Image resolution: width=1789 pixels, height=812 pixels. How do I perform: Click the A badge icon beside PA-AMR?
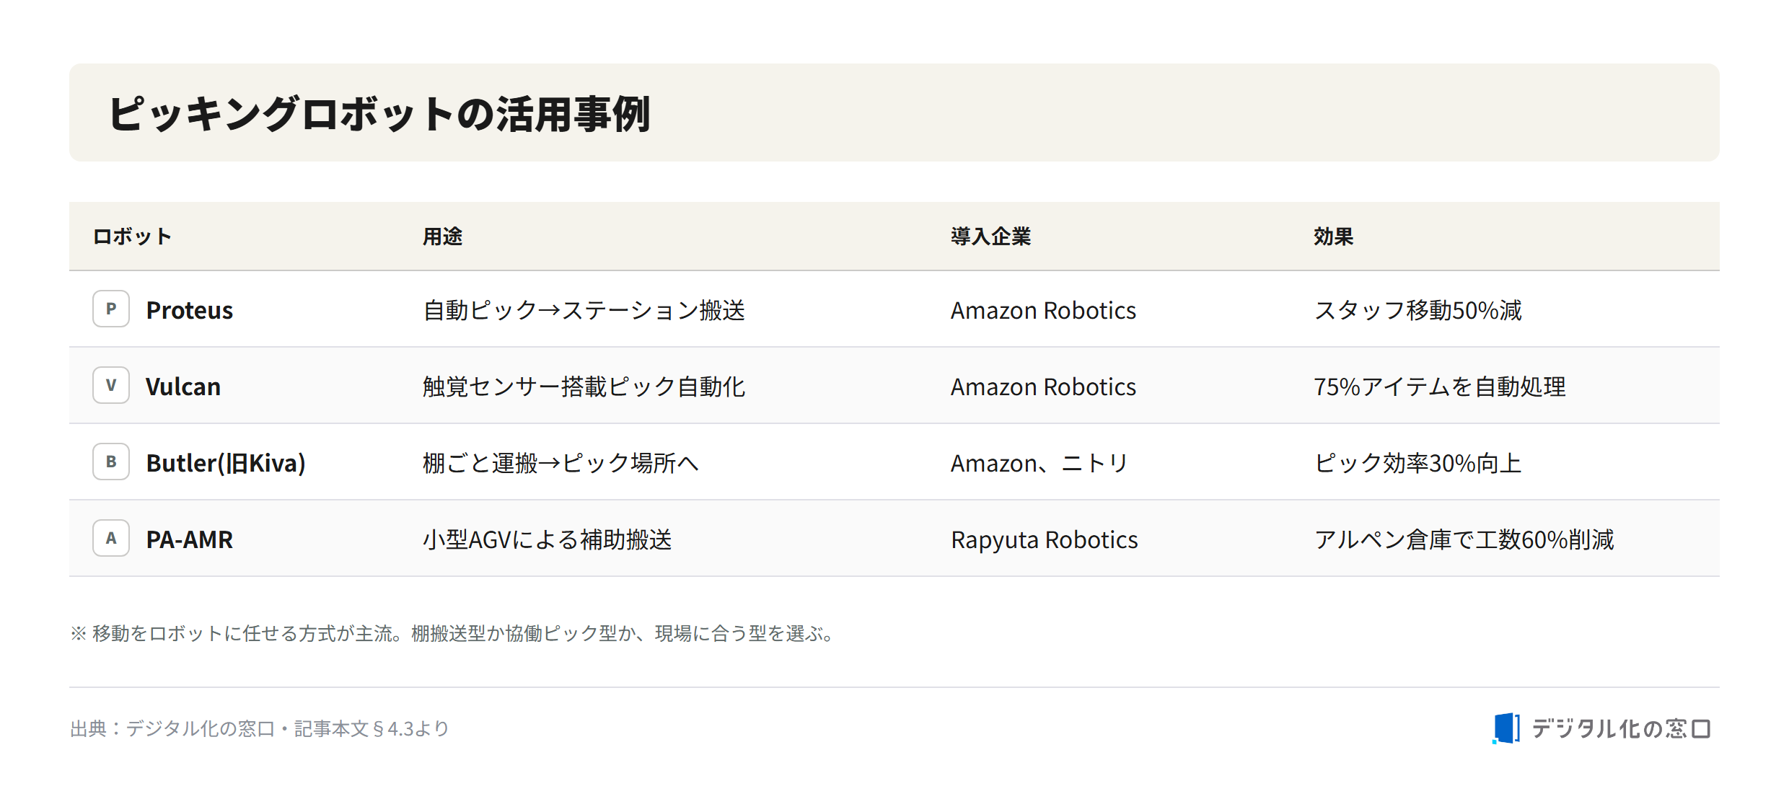(x=111, y=538)
